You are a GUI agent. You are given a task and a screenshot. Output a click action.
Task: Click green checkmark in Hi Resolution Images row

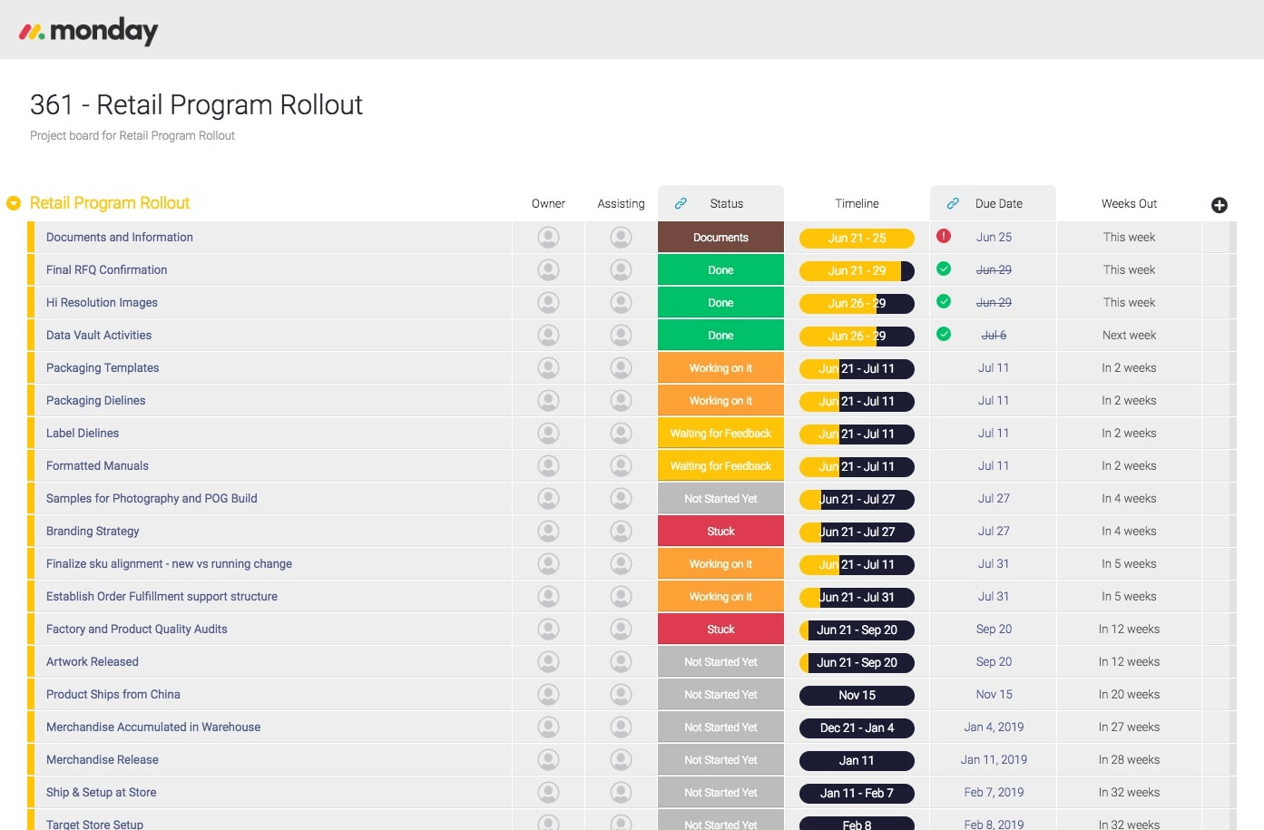pyautogui.click(x=944, y=301)
